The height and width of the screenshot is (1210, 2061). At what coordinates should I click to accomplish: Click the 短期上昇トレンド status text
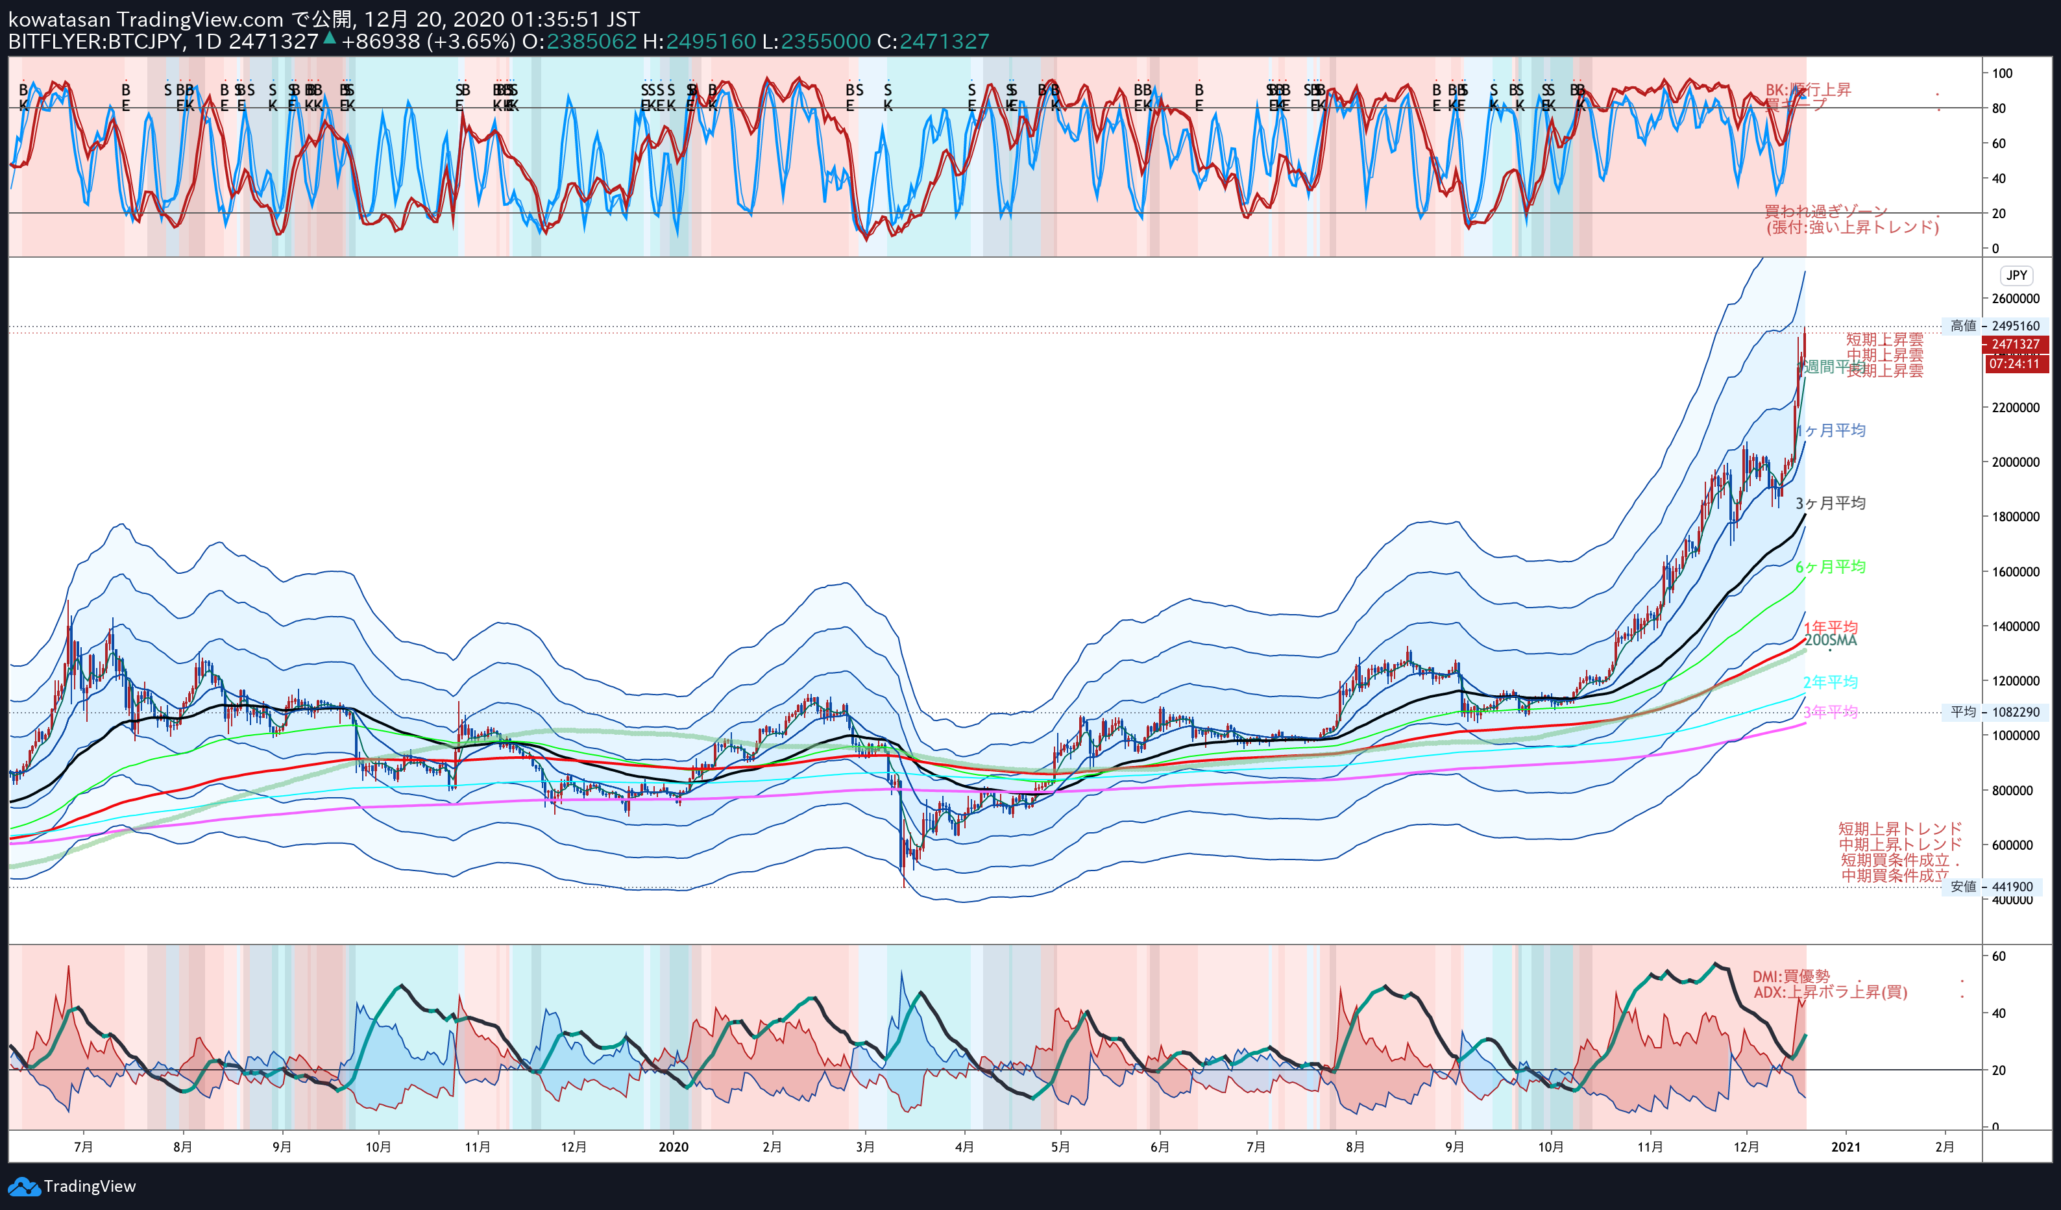[1900, 829]
